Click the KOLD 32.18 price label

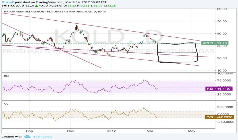215,43
